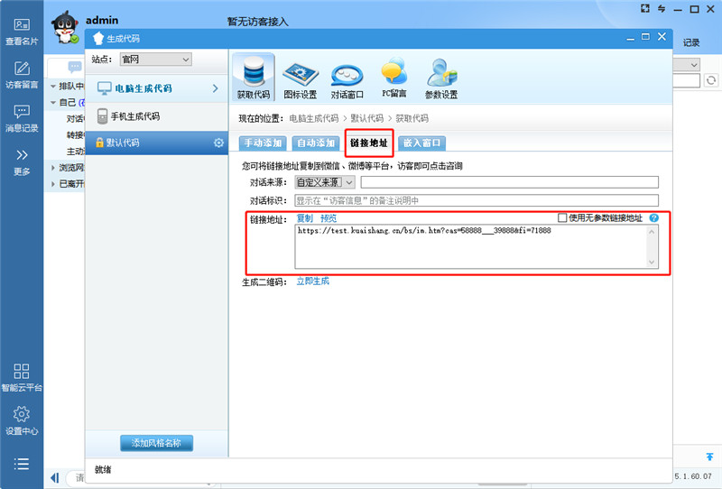Open 对话来源 source dropdown
Image resolution: width=722 pixels, height=489 pixels.
click(x=325, y=182)
